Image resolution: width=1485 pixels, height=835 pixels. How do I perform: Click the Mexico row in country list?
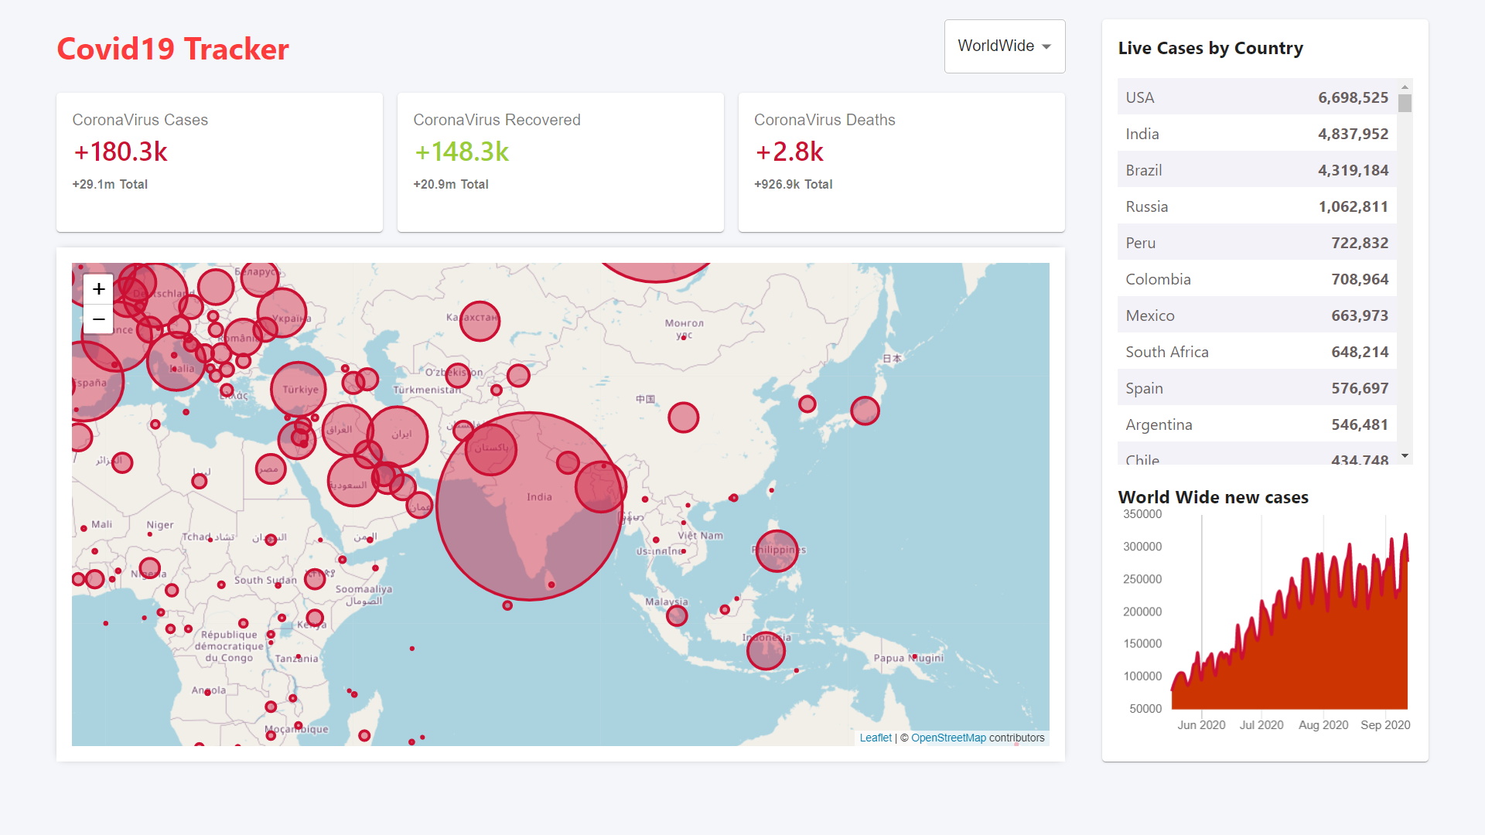point(1257,315)
